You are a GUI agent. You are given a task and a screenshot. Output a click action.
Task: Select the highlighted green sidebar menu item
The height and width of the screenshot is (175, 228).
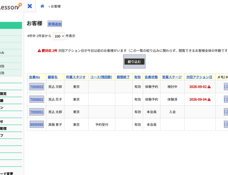pyautogui.click(x=11, y=25)
